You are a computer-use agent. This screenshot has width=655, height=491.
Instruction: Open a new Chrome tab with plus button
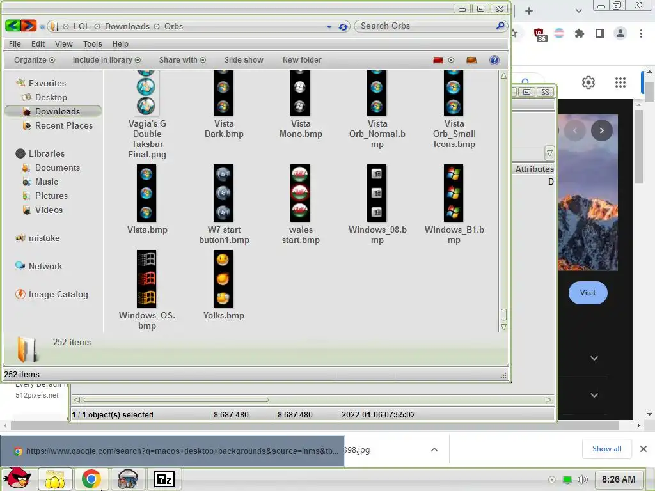(529, 11)
